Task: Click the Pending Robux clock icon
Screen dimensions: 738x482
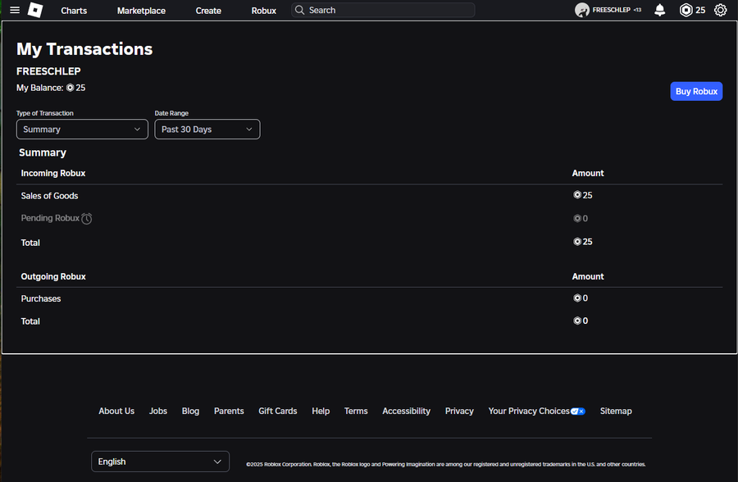Action: tap(87, 218)
